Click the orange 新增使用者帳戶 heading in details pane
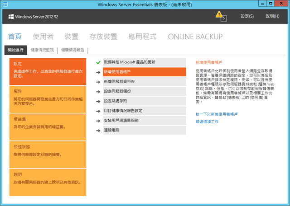This screenshot has width=290, height=206. [209, 62]
